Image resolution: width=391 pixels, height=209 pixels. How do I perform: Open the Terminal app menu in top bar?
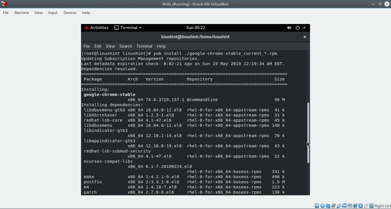128,28
